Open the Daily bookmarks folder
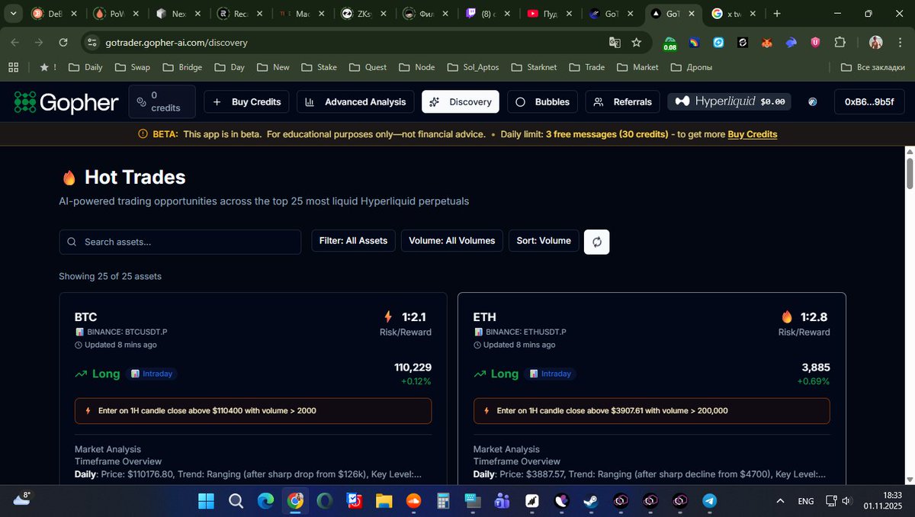Image resolution: width=915 pixels, height=517 pixels. (85, 67)
